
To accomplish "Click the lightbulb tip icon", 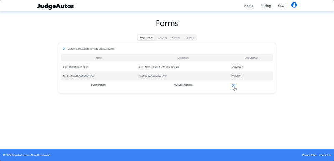I will (x=64, y=49).
